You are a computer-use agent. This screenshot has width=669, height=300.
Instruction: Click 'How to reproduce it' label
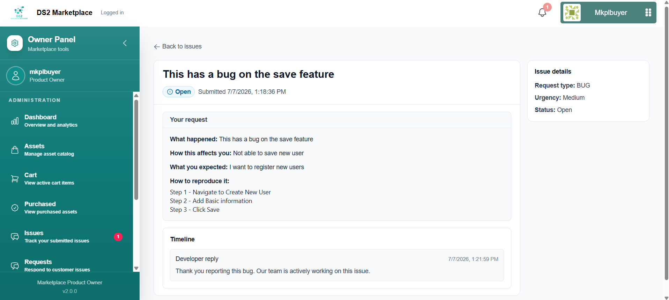200,181
